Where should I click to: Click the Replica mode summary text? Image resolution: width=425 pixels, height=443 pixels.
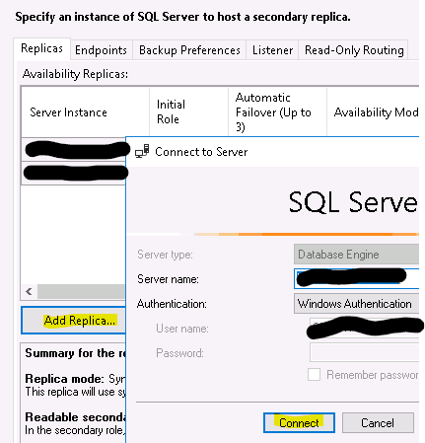[x=75, y=385]
